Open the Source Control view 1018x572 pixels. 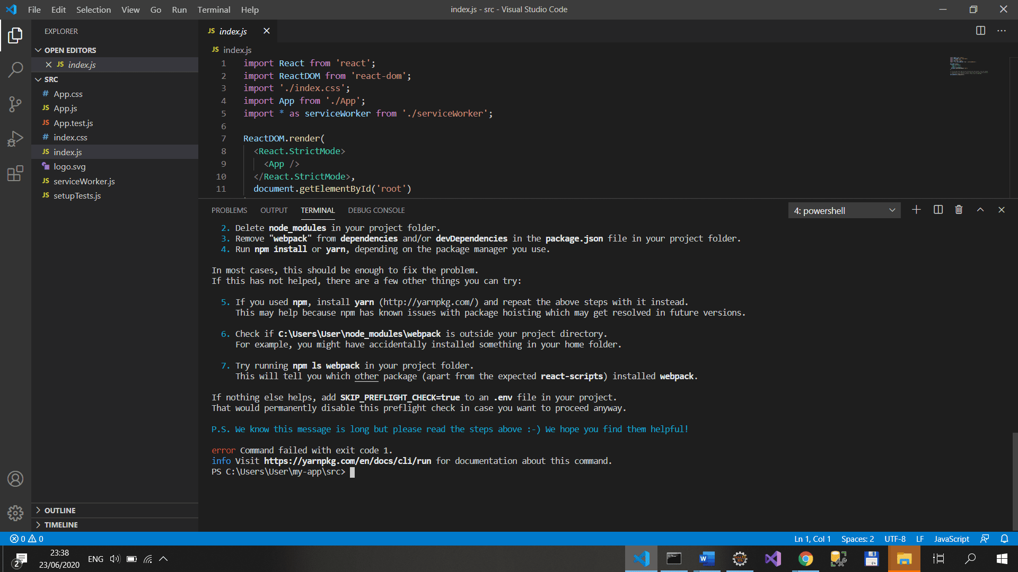[x=15, y=104]
